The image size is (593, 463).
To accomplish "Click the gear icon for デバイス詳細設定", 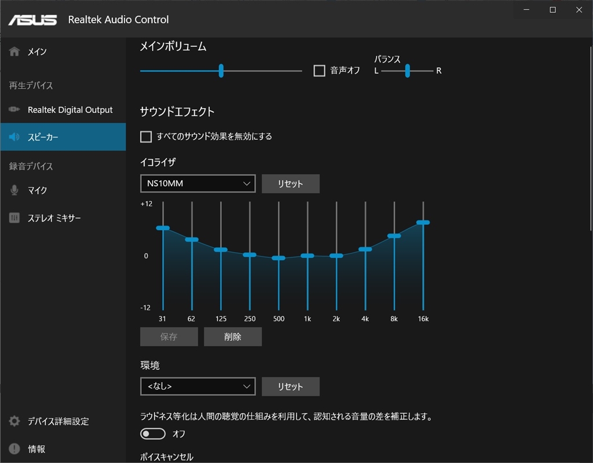I will click(x=14, y=421).
